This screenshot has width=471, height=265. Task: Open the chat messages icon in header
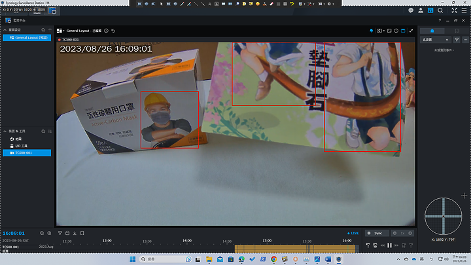(x=411, y=10)
